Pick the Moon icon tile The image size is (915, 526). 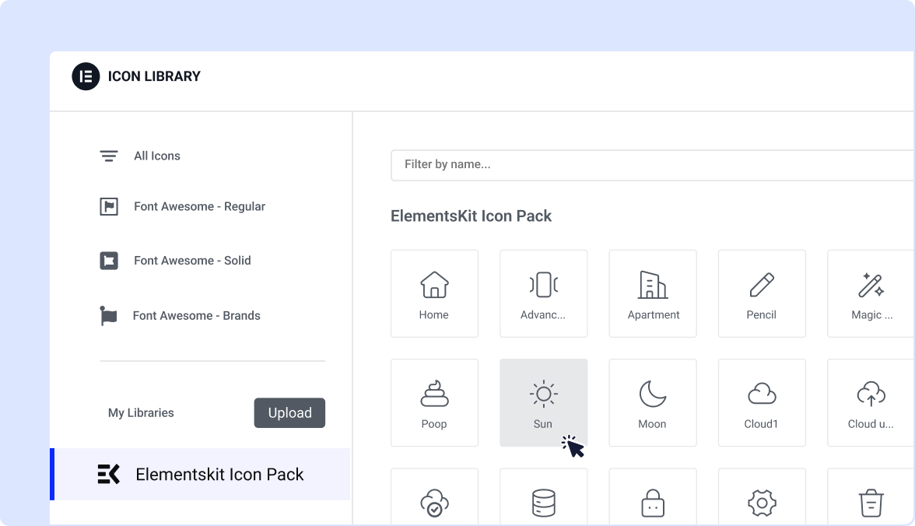[x=652, y=403]
